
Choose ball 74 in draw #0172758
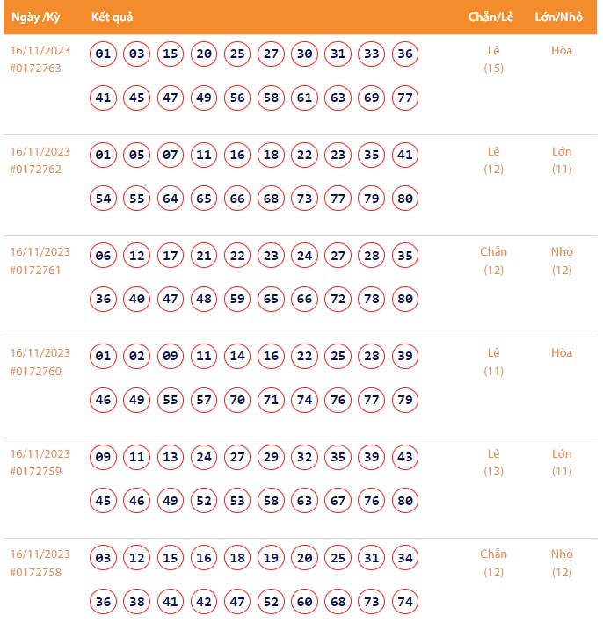coord(405,602)
